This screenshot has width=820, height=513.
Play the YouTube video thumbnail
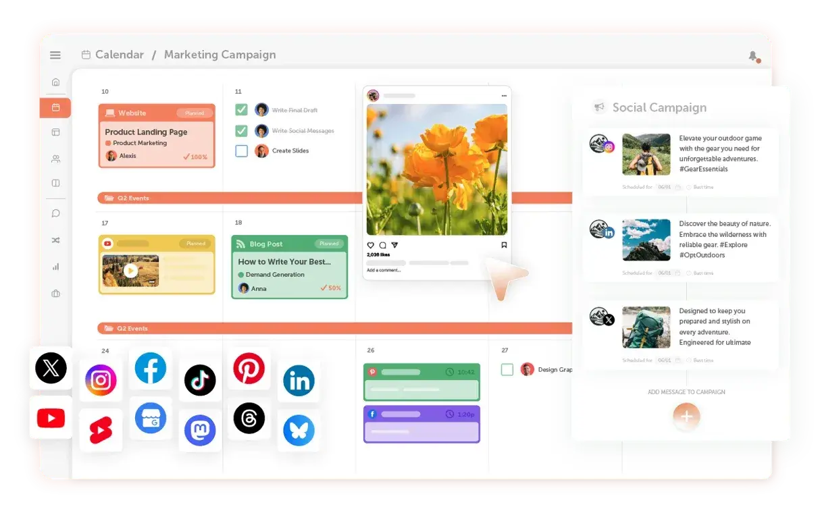click(x=131, y=271)
